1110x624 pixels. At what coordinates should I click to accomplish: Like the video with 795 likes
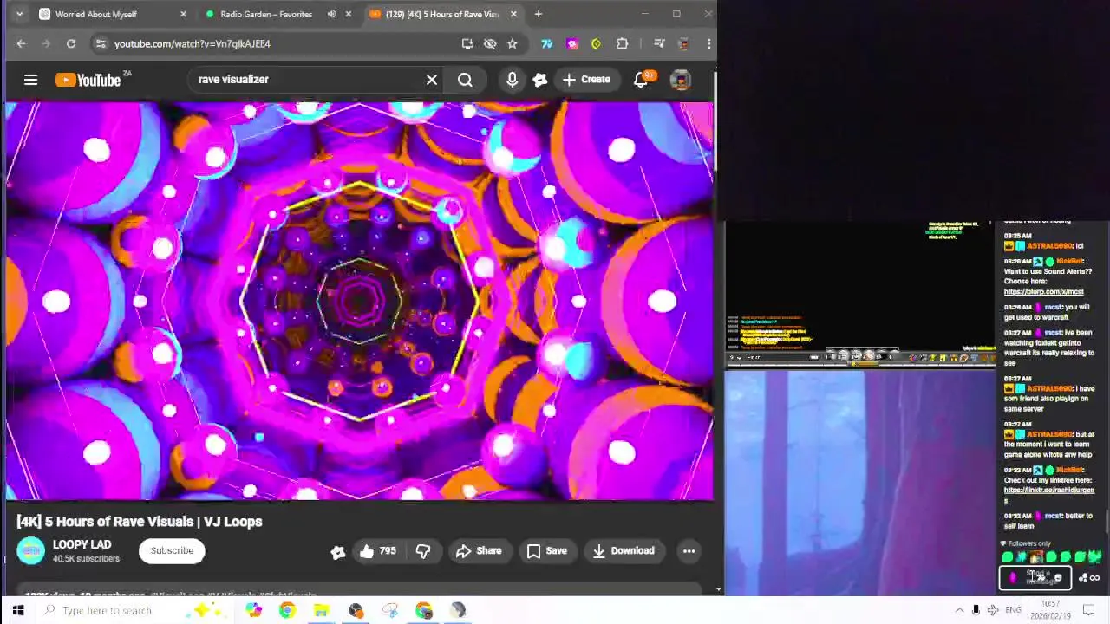pyautogui.click(x=378, y=550)
